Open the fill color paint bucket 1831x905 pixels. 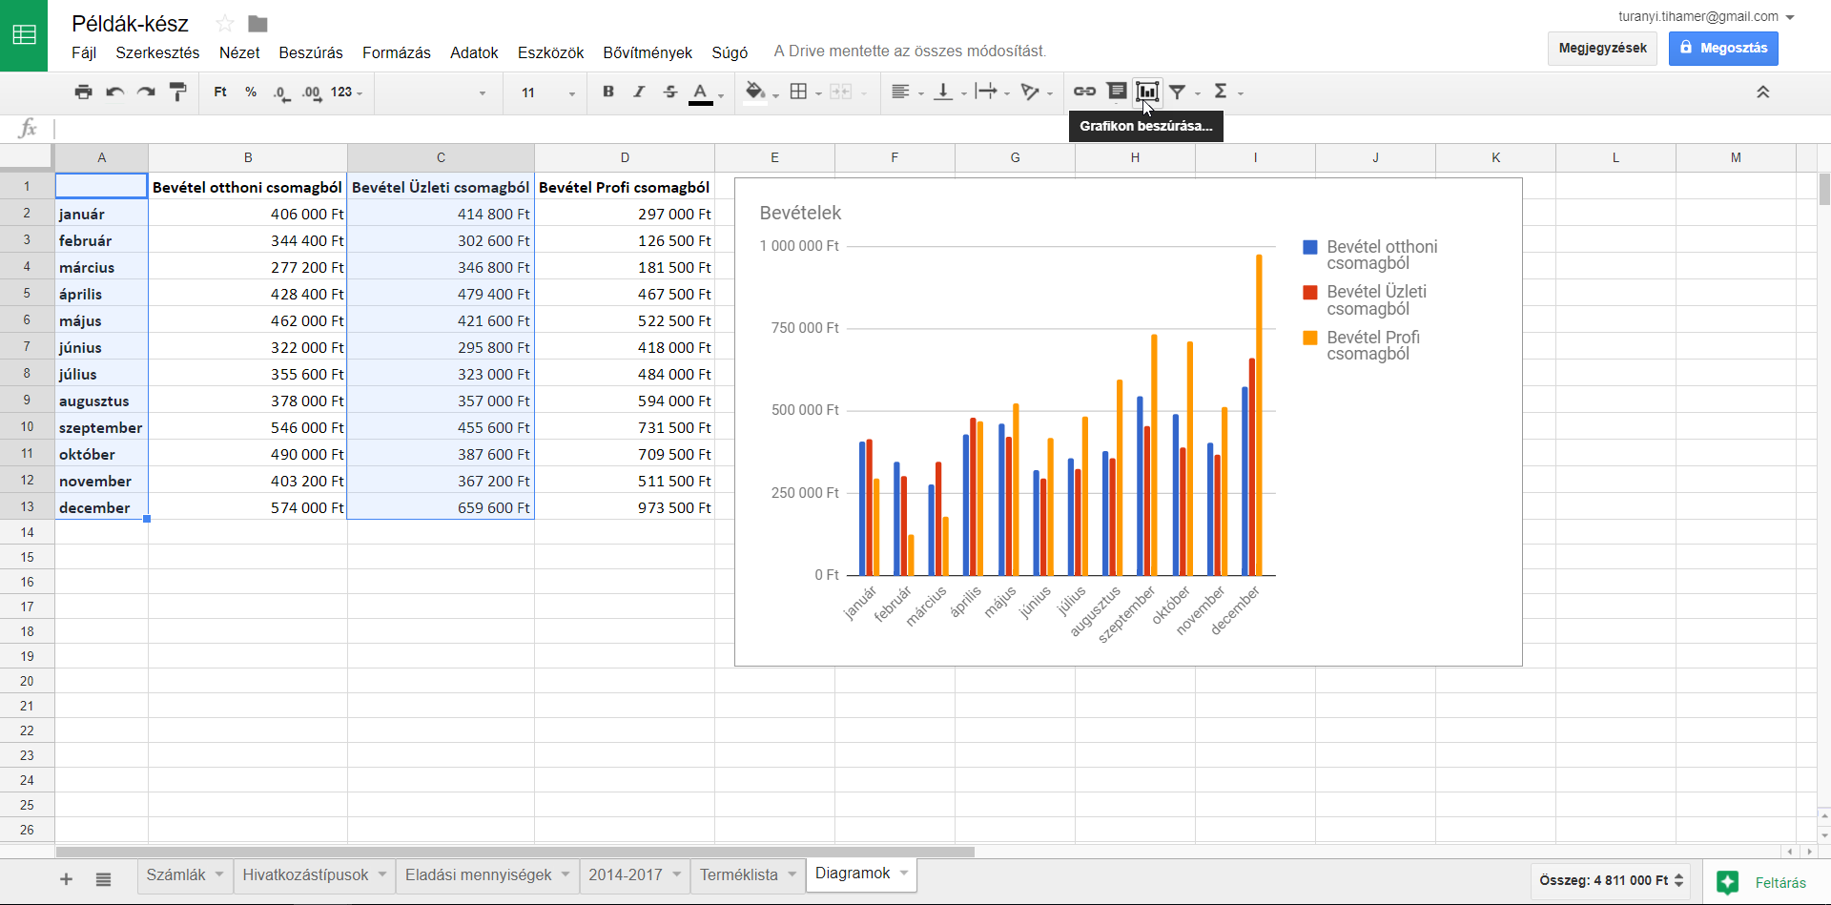(x=755, y=92)
